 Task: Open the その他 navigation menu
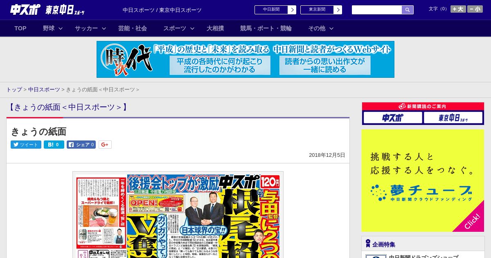tap(317, 28)
